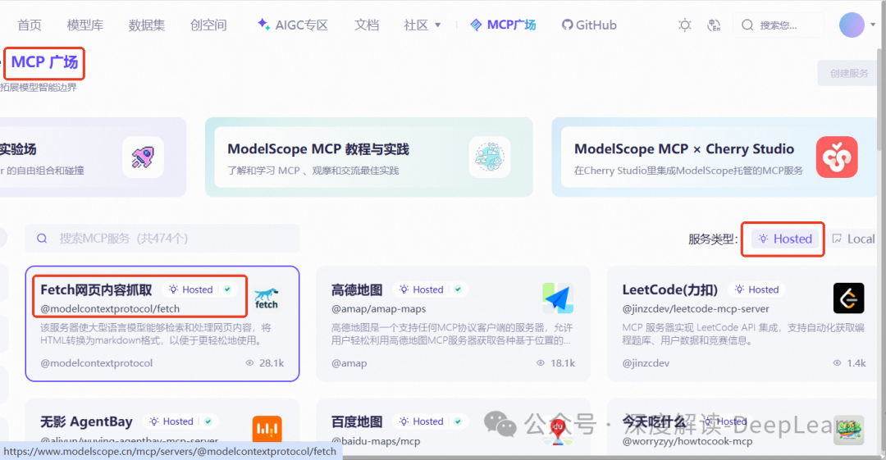The width and height of the screenshot is (886, 460).
Task: Open the 首页 nav item
Action: [30, 25]
